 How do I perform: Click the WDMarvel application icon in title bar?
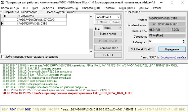tap(2, 2)
